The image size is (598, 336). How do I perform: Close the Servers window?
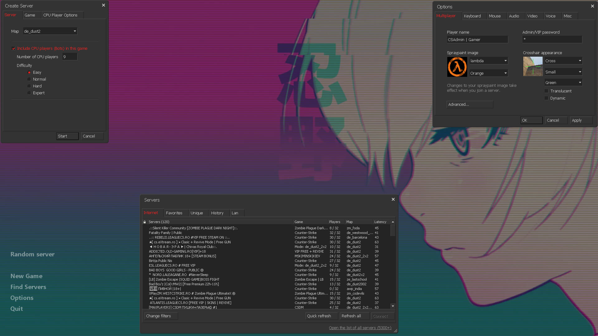pos(393,199)
